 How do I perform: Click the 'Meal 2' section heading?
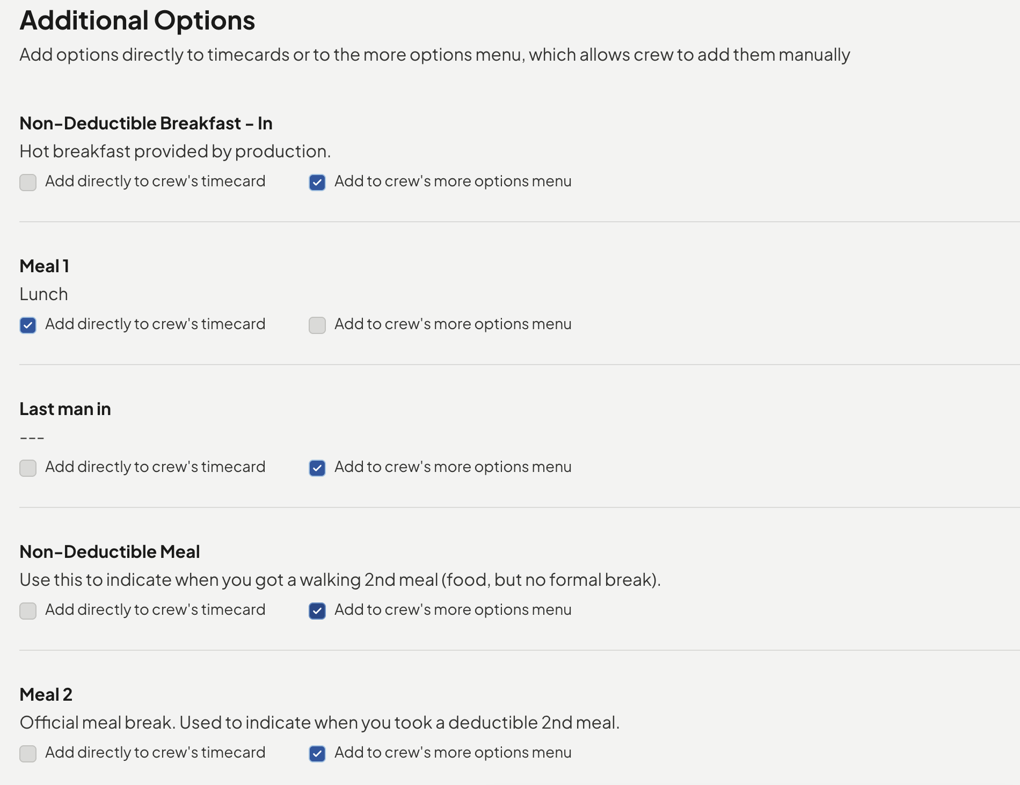[x=46, y=695]
